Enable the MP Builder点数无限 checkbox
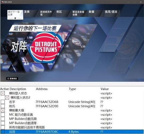144x134 pixels. [x=3, y=119]
